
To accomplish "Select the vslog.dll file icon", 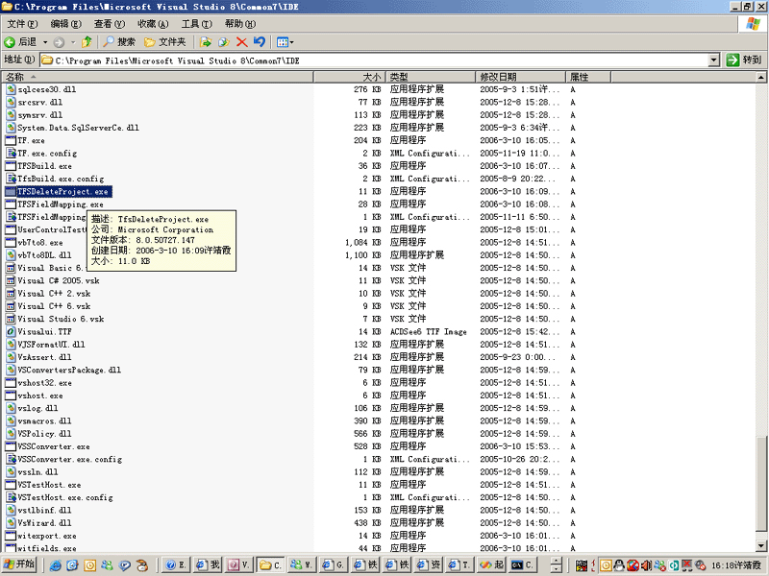I will pyautogui.click(x=11, y=408).
